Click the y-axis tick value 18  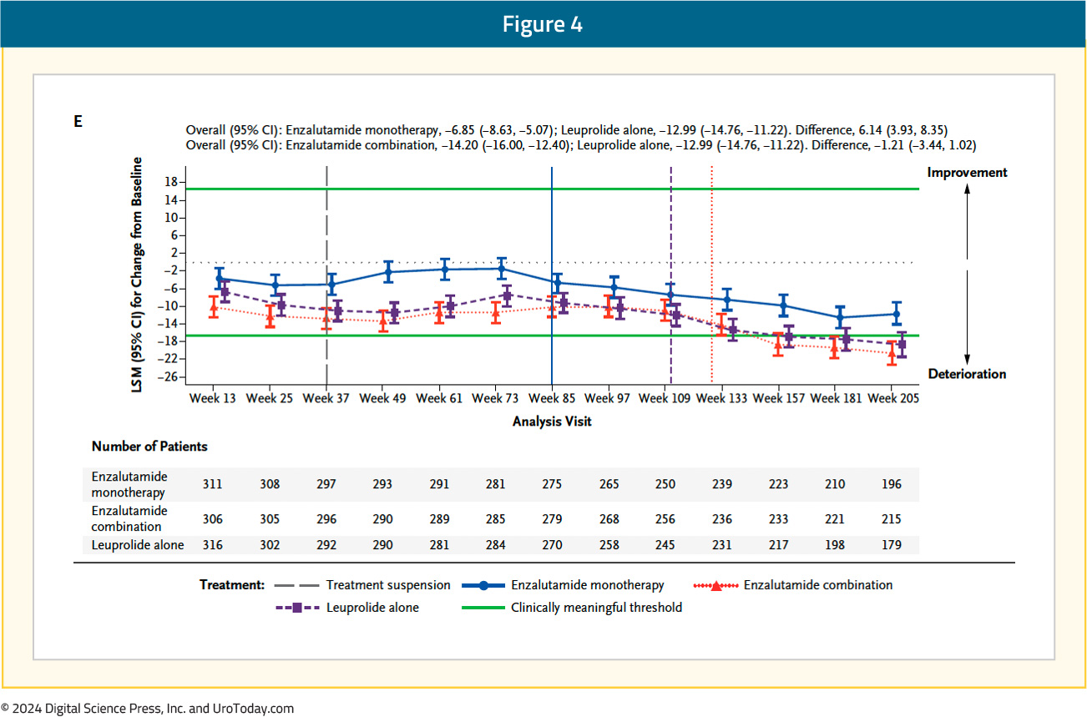(169, 182)
